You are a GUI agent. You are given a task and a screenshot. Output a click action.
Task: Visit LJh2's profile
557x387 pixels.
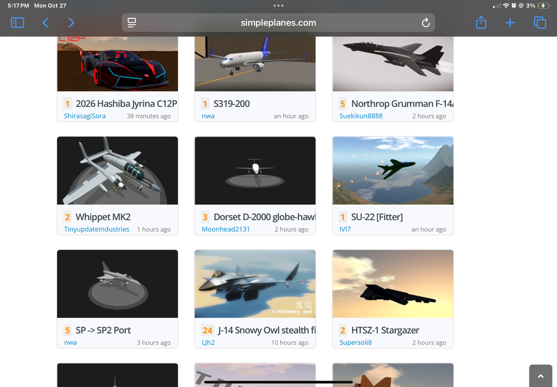pyautogui.click(x=208, y=342)
